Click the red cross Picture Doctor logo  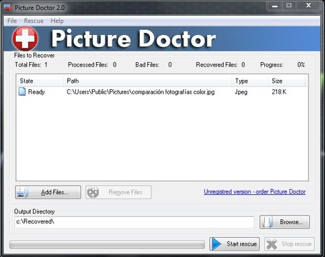click(x=25, y=39)
